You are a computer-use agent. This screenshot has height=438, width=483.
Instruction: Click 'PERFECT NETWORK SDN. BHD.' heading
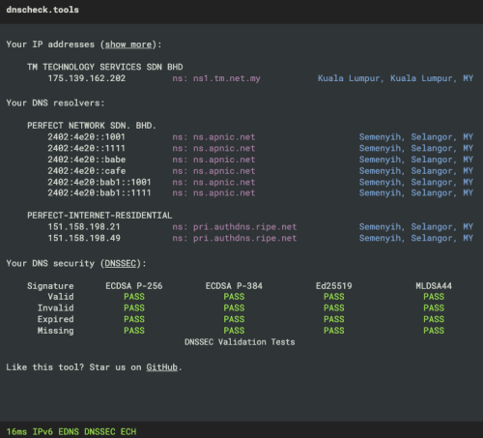pyautogui.click(x=92, y=126)
